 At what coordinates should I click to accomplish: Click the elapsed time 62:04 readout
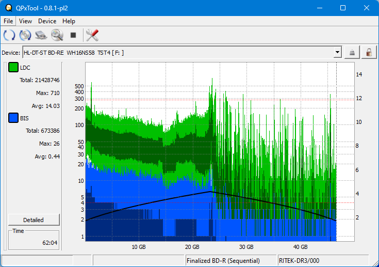pos(50,243)
